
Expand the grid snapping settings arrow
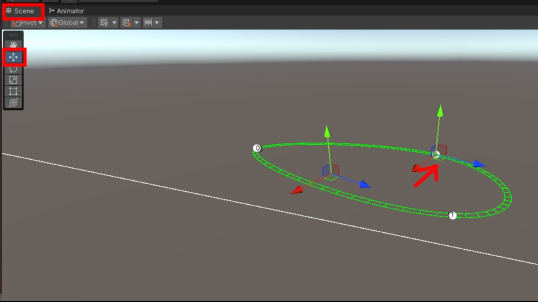click(x=137, y=23)
